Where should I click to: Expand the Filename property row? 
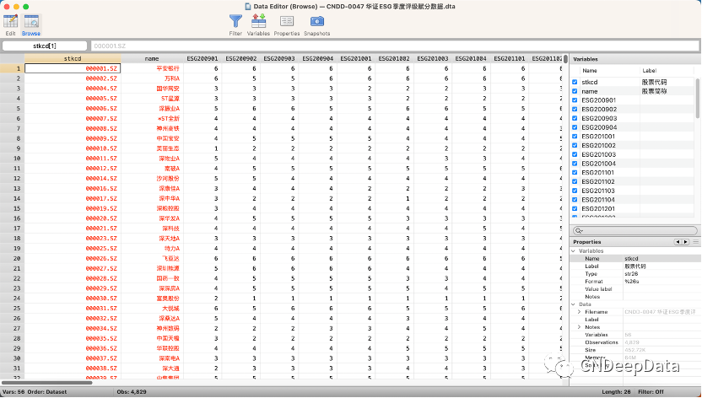(x=580, y=312)
